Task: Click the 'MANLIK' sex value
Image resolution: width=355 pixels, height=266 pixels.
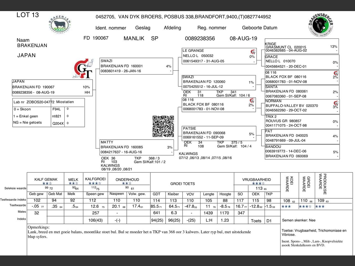Action: coord(134,39)
